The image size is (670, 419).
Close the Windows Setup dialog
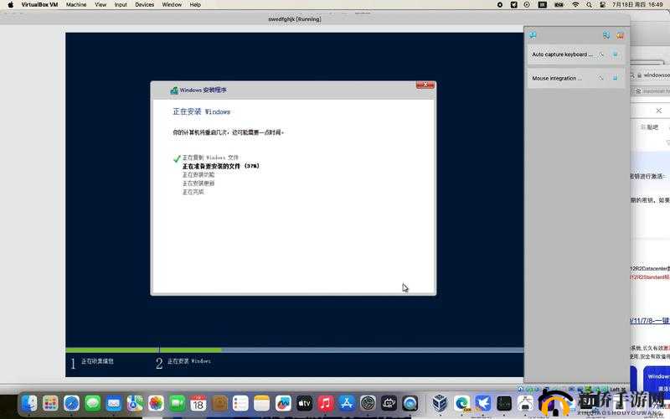(x=425, y=85)
